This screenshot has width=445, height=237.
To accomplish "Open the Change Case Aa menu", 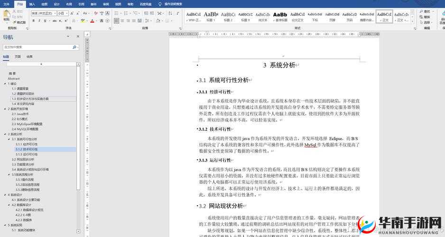I will click(x=85, y=13).
